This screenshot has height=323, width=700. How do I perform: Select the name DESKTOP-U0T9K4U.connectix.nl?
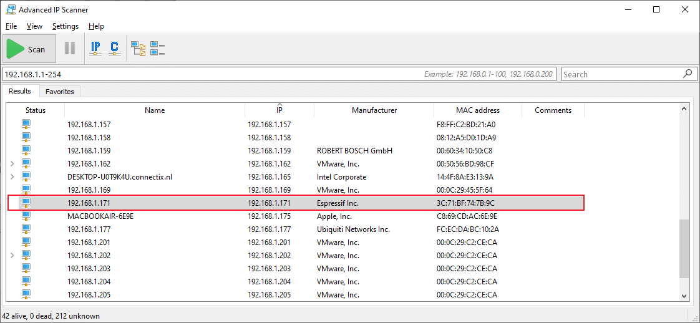click(x=120, y=177)
